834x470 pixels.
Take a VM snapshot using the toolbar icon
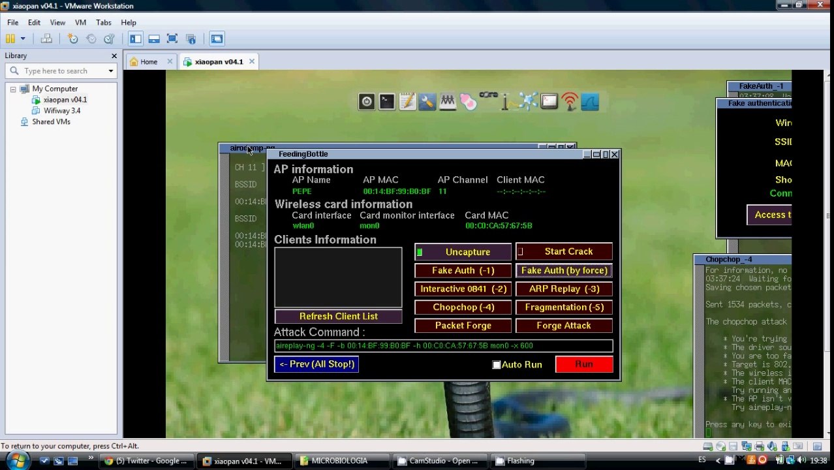point(72,39)
